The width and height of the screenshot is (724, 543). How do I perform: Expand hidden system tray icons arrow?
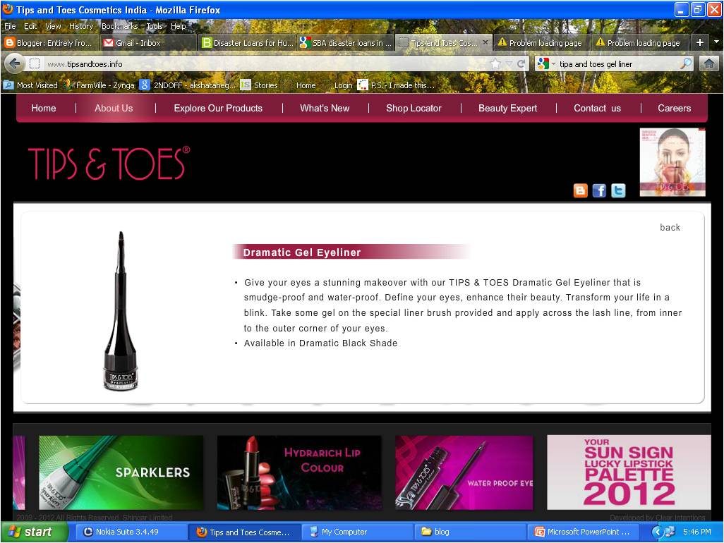(x=657, y=532)
